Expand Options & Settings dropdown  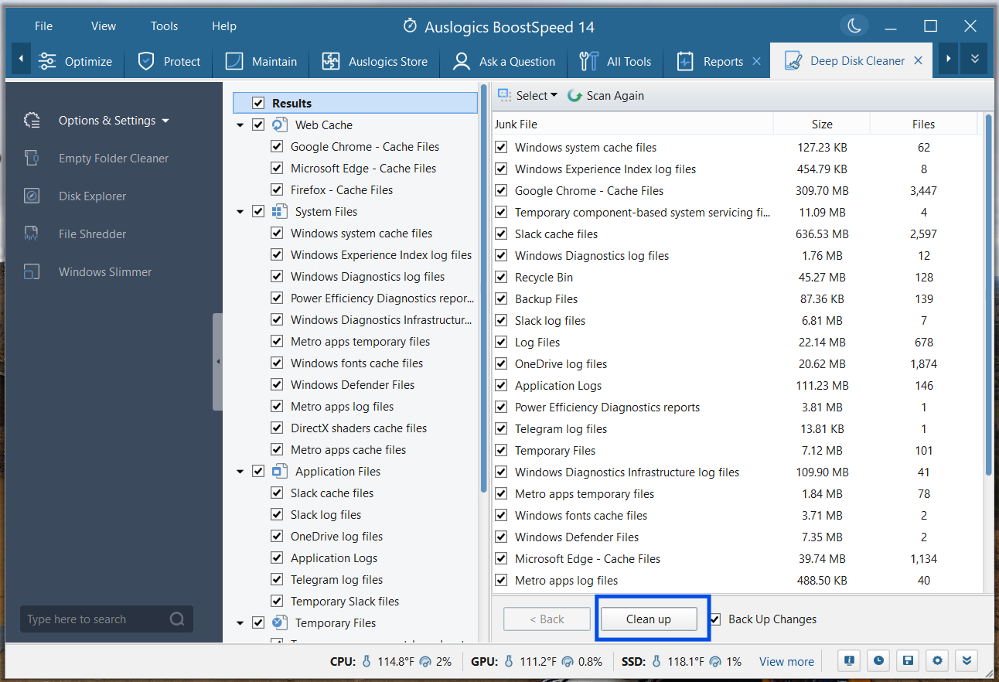coord(113,121)
